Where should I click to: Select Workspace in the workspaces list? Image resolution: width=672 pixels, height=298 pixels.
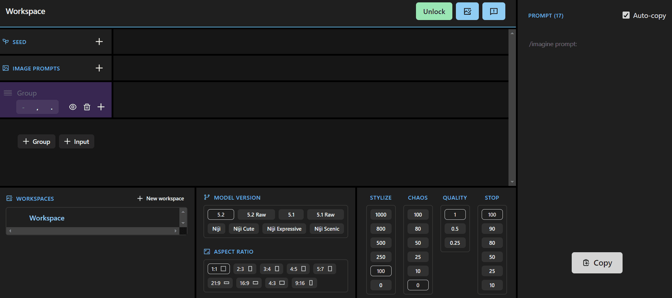pos(47,218)
